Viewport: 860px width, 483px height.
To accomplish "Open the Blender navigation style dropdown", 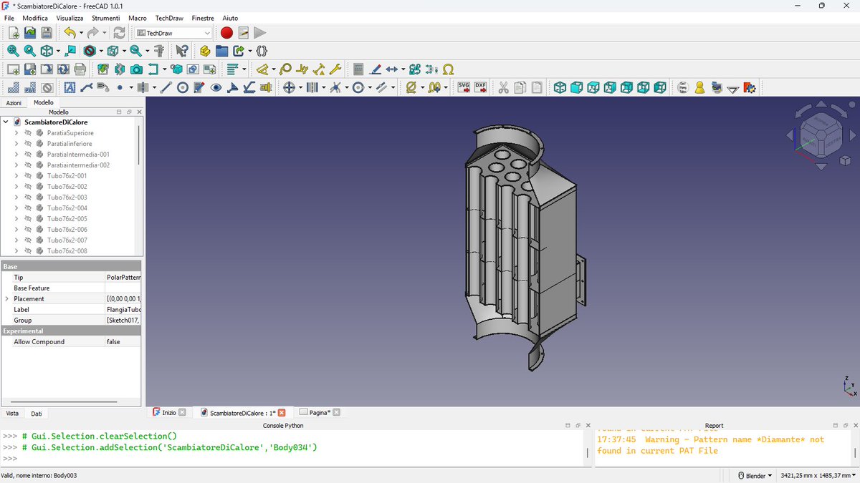I will tap(754, 476).
